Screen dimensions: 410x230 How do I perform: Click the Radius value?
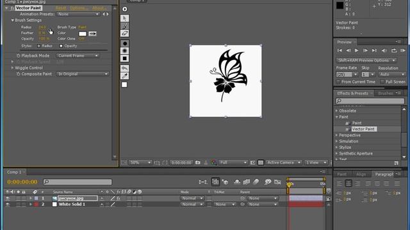tap(42, 27)
